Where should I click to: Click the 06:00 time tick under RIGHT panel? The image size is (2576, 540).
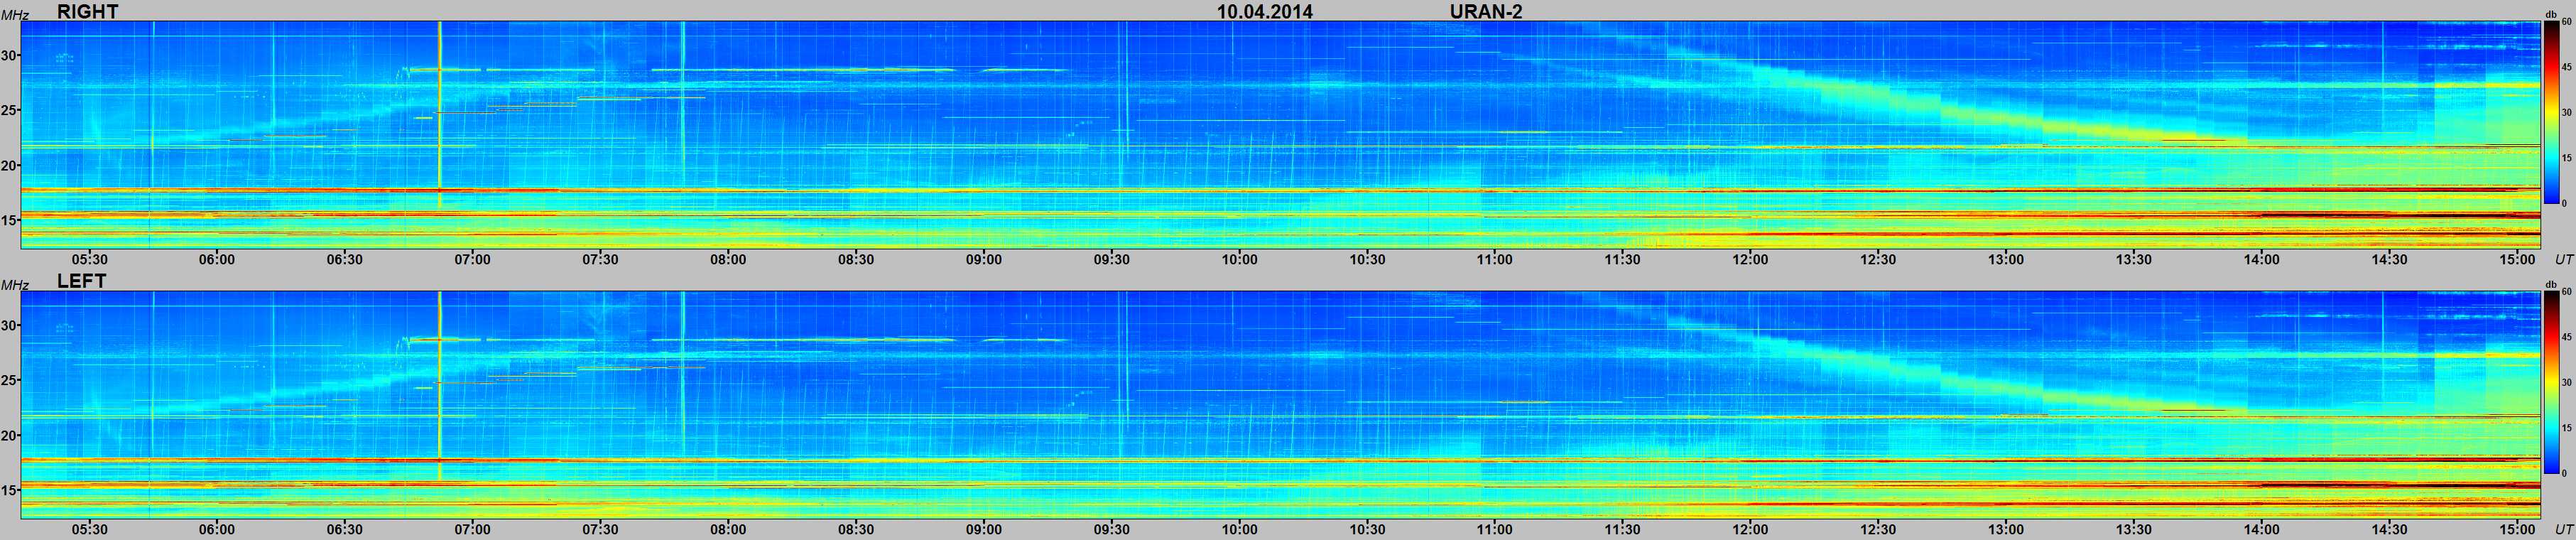coord(217,259)
